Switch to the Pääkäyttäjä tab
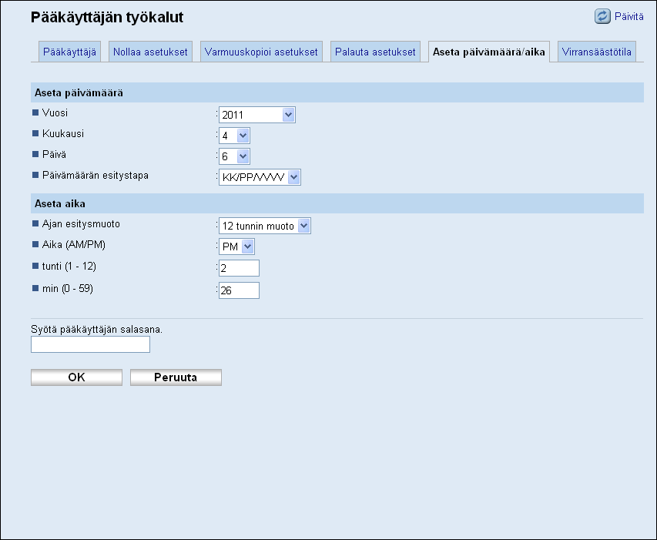The width and height of the screenshot is (657, 540). coord(69,52)
